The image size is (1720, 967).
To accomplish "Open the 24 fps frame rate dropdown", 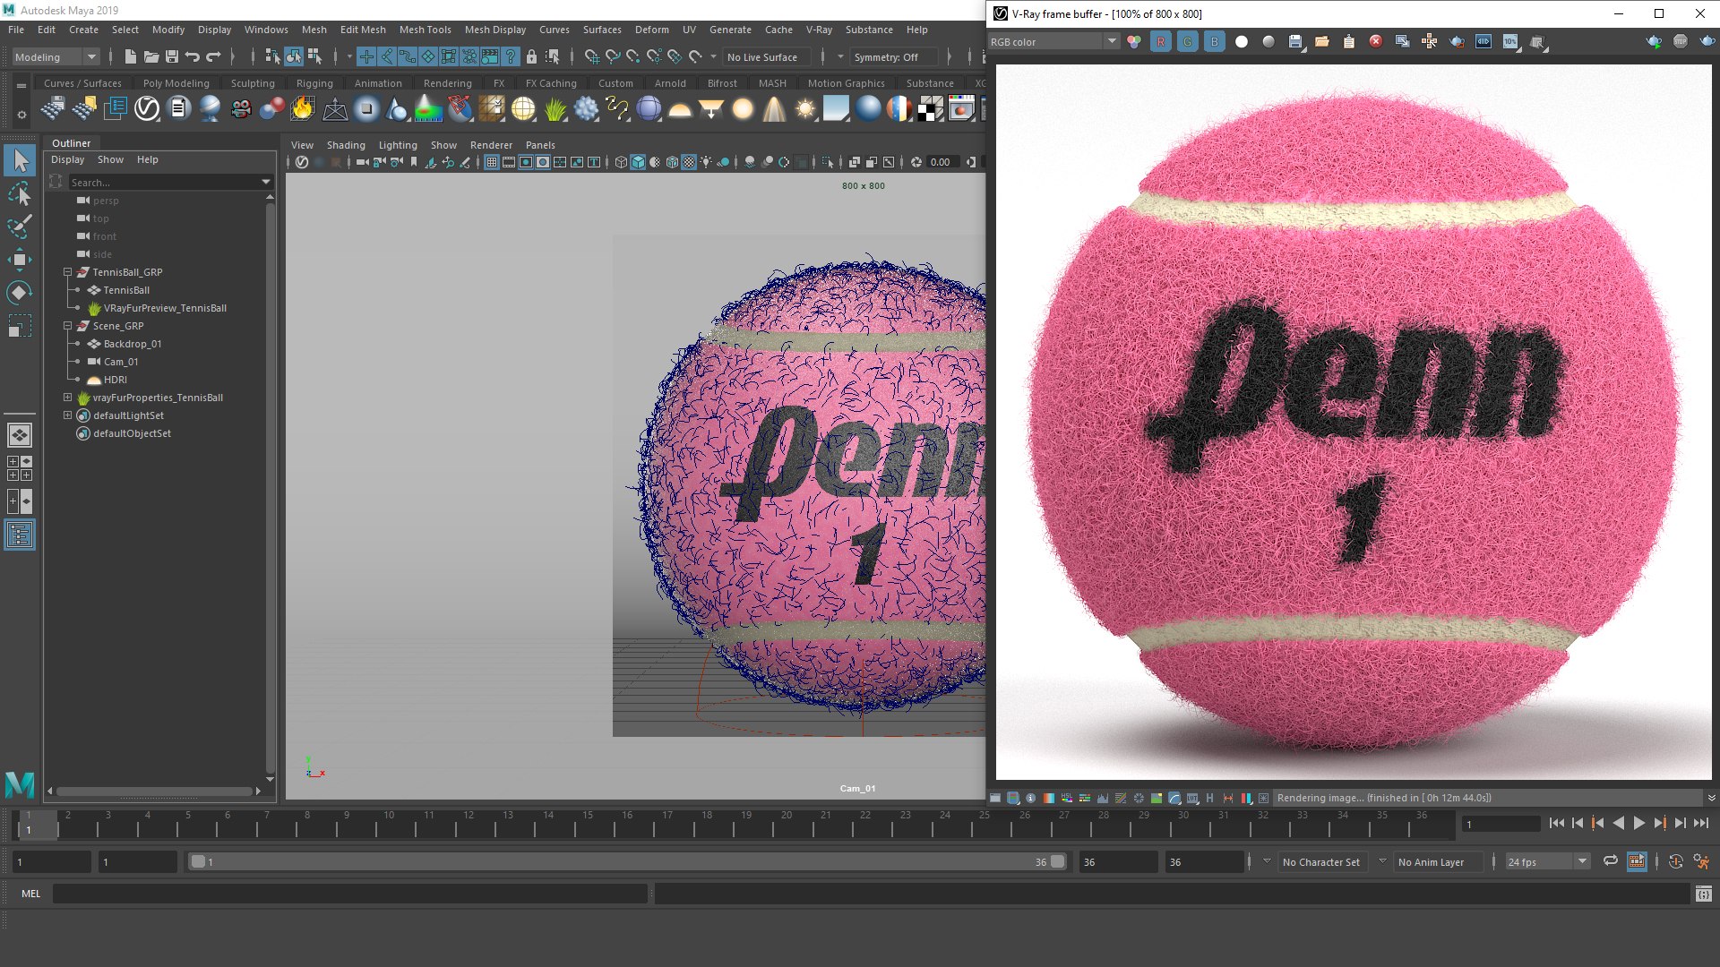I will (x=1547, y=861).
